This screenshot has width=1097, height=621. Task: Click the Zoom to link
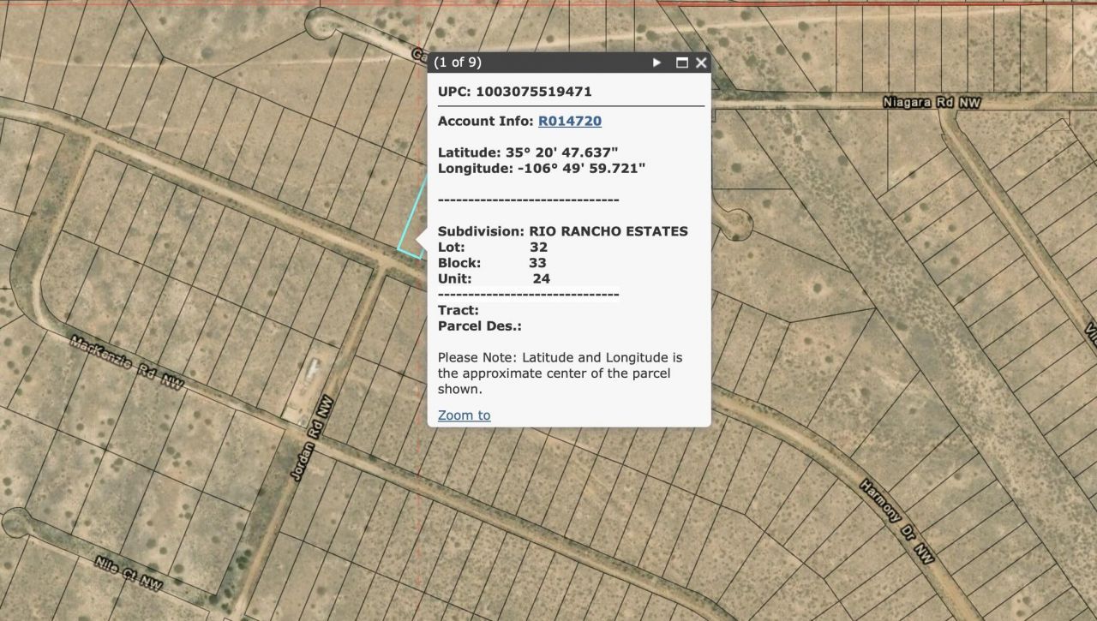tap(464, 415)
